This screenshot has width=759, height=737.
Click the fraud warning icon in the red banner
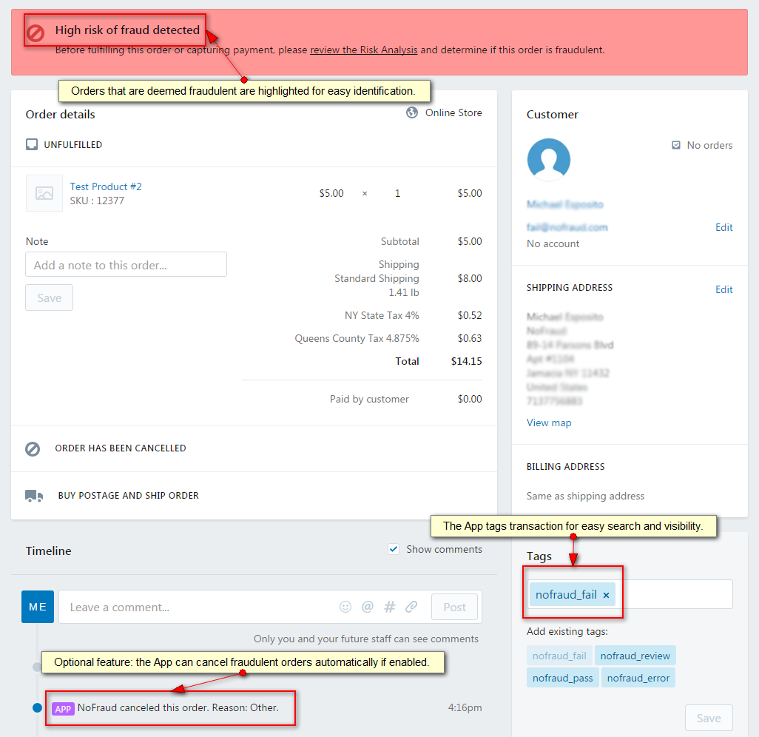click(x=34, y=30)
